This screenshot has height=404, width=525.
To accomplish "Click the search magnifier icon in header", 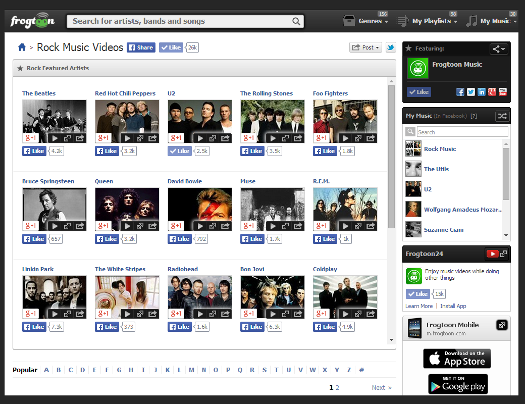I will pyautogui.click(x=296, y=21).
